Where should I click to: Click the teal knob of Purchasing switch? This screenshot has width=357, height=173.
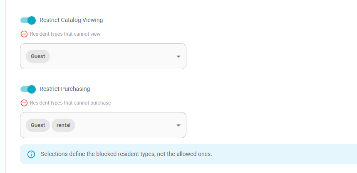(32, 89)
